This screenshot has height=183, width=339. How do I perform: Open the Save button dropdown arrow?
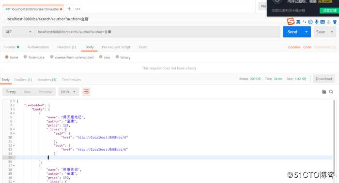332,32
